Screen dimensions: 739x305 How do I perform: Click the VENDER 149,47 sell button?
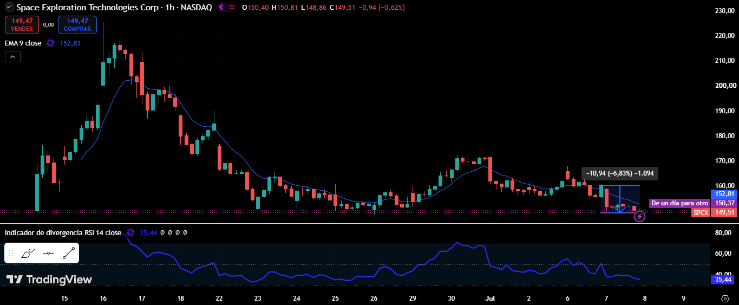[x=22, y=25]
